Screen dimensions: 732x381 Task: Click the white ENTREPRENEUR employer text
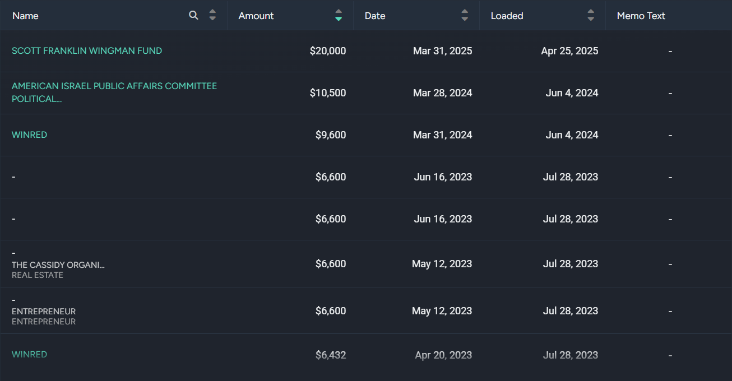[44, 311]
